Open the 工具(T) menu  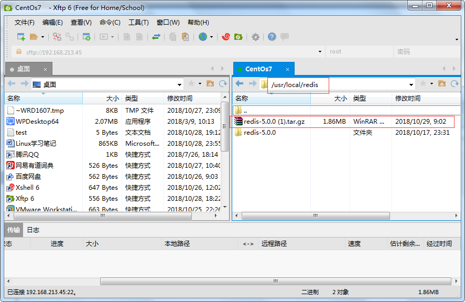138,23
